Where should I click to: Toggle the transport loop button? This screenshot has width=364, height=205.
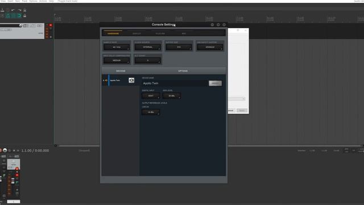click(10, 150)
